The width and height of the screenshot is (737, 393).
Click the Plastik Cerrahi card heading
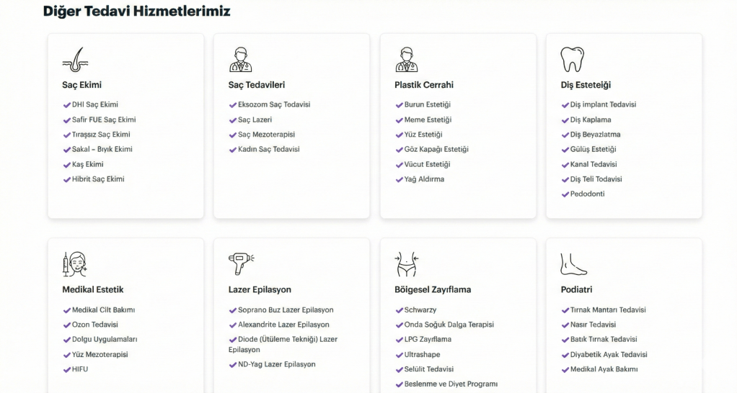tap(424, 85)
